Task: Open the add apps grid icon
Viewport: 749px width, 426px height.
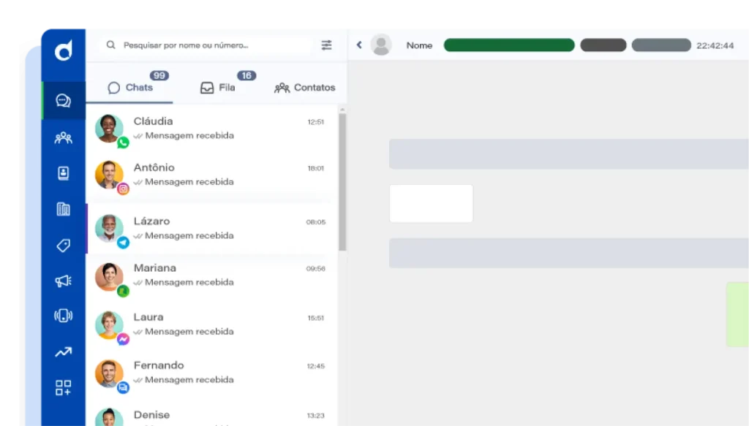Action: point(64,388)
